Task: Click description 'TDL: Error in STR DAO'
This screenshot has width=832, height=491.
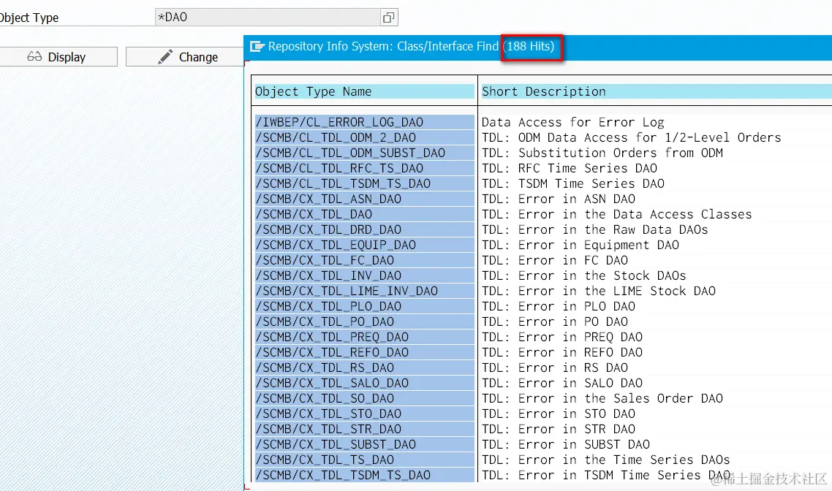Action: click(559, 430)
